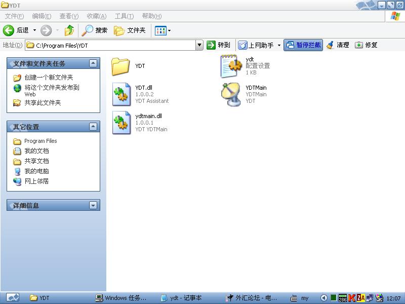Click the ZA tray icon
This screenshot has height=304, width=405.
[360, 298]
